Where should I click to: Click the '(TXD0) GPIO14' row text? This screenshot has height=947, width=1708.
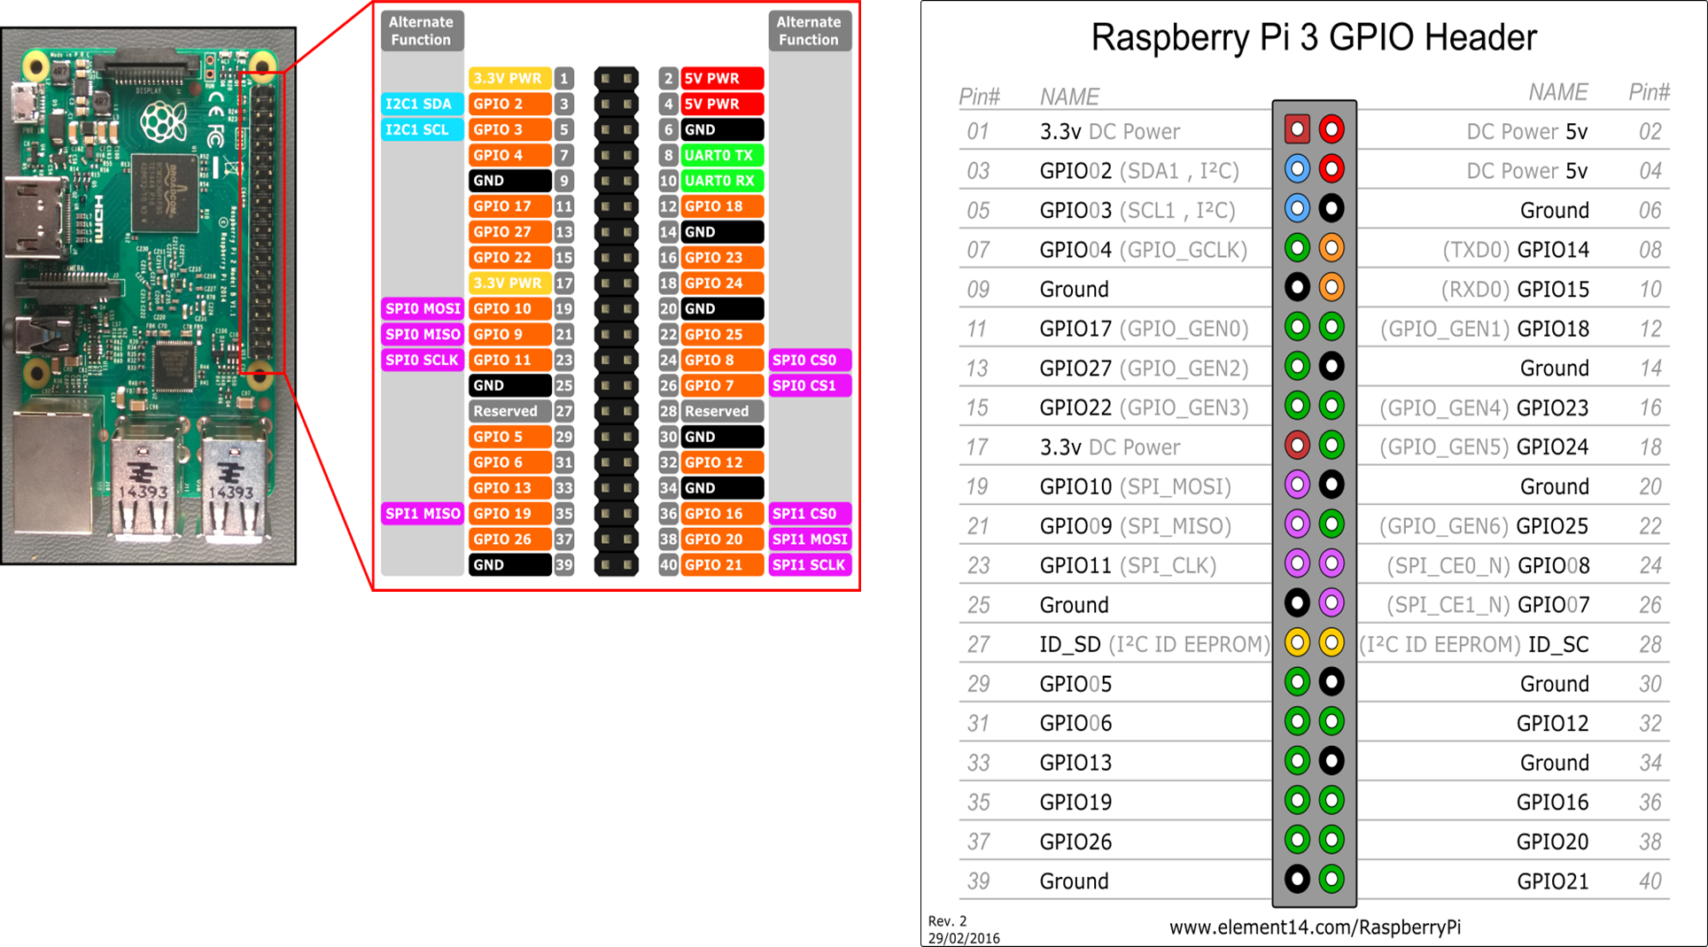click(1516, 250)
